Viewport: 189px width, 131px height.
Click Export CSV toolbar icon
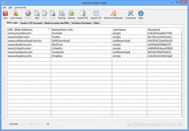(x=83, y=13)
